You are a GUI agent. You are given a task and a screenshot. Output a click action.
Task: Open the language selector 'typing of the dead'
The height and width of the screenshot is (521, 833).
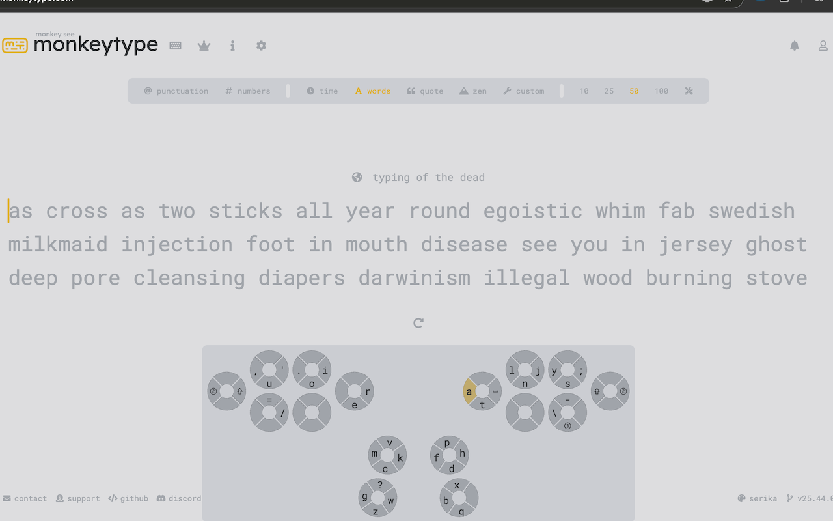(418, 178)
